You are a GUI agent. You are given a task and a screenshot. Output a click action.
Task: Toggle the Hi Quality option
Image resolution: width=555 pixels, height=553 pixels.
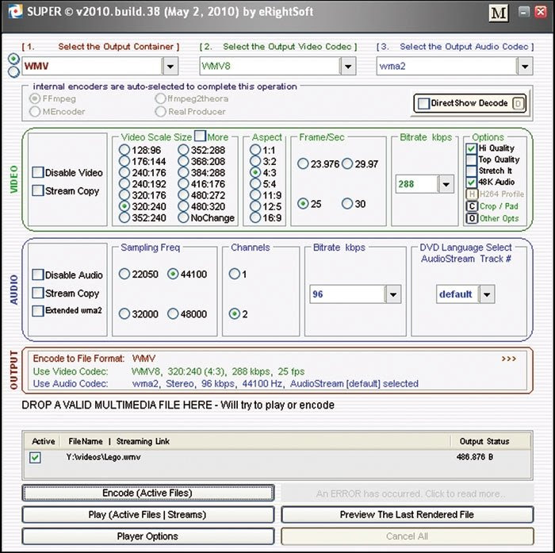click(471, 148)
